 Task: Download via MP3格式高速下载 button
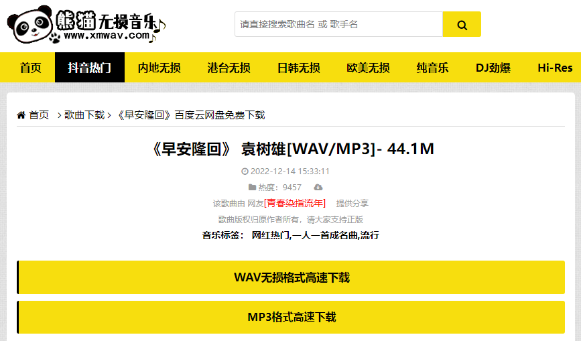pos(291,318)
